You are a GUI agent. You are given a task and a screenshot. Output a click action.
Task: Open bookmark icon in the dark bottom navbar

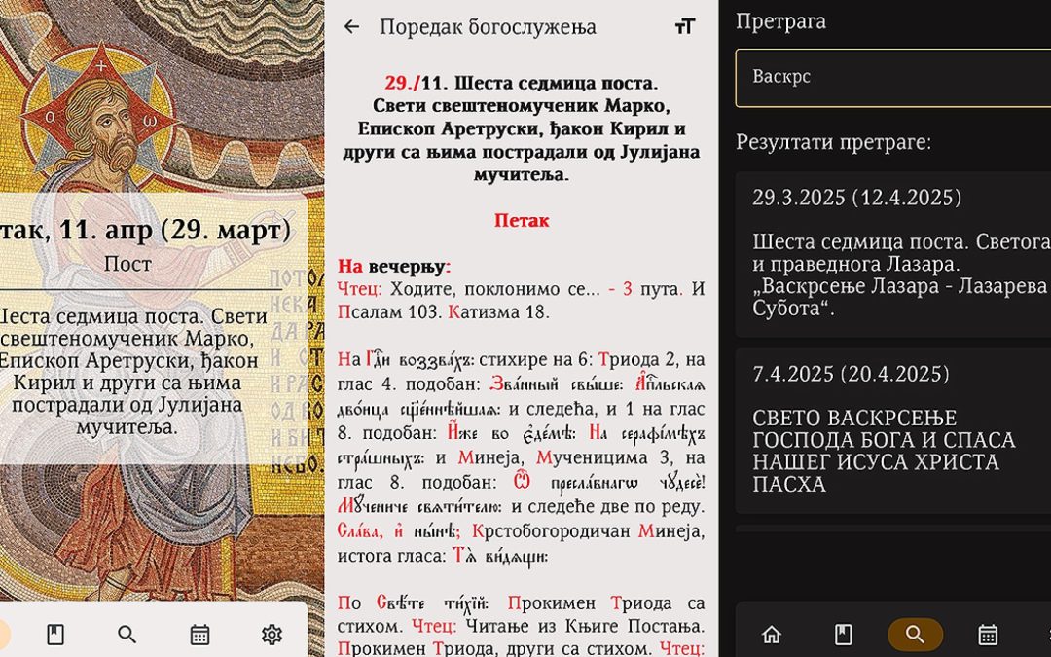(844, 635)
